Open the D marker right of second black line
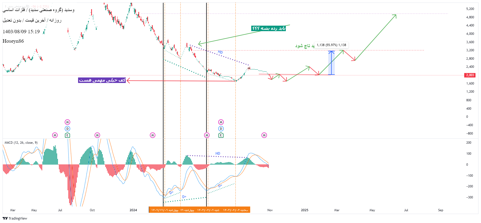481x223 pixels. (x=221, y=129)
